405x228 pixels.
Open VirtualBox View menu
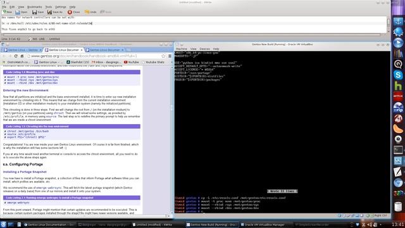(x=193, y=49)
